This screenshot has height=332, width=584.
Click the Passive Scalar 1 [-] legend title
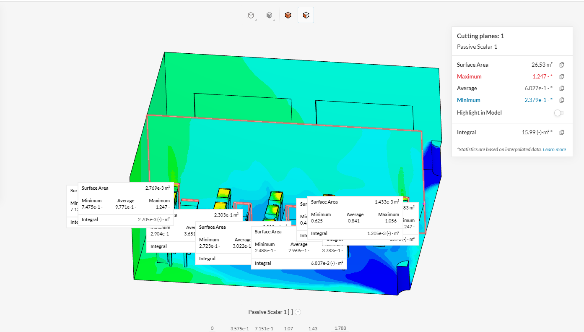tap(270, 312)
